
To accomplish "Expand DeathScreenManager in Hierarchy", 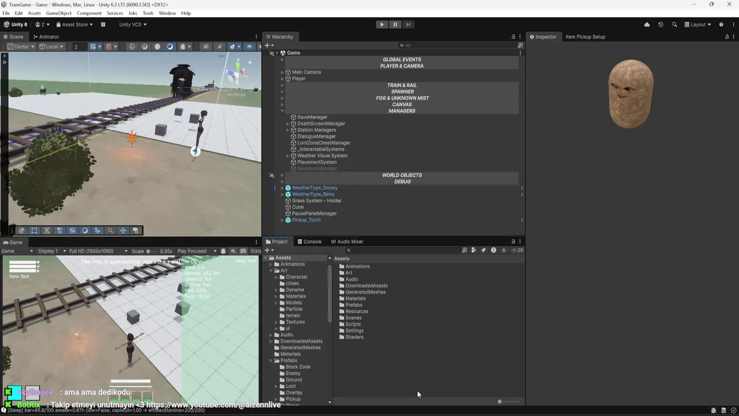I will click(288, 124).
